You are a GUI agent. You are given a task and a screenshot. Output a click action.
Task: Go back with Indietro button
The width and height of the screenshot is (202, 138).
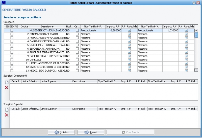[x=61, y=132]
